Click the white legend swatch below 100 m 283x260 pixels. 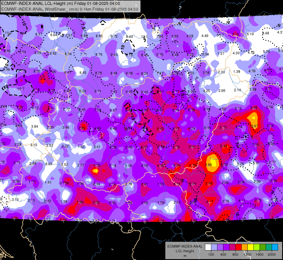(x=208, y=247)
